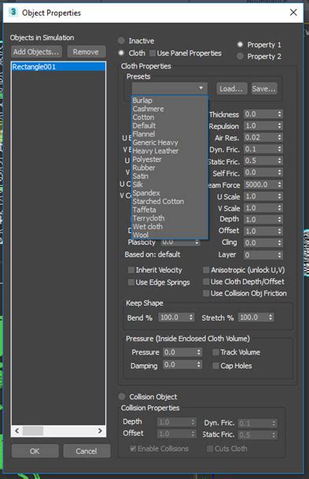Toggle Use Edge Springs checkbox
Screen dimensions: 309x479
tap(131, 282)
